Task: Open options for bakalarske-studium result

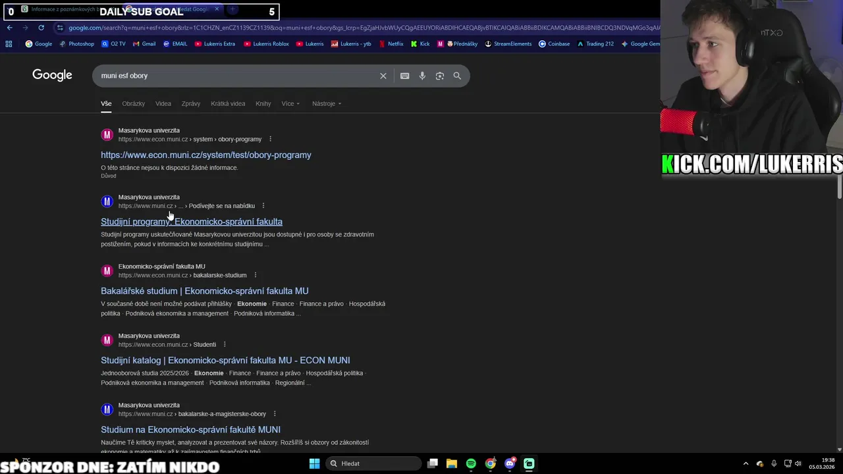Action: point(256,275)
